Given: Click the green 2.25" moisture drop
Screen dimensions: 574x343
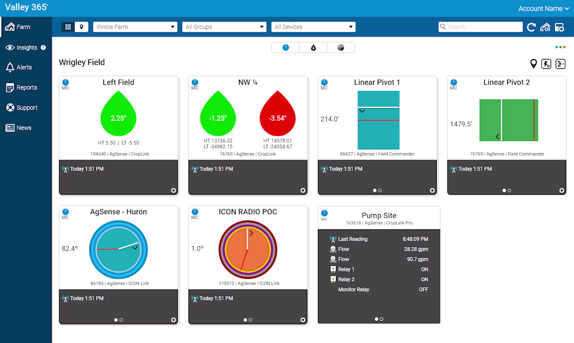Looking at the screenshot, I should [118, 114].
